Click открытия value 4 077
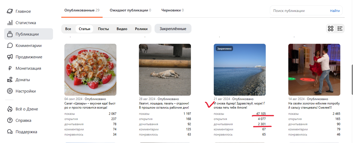The width and height of the screenshot is (353, 143). [262, 119]
